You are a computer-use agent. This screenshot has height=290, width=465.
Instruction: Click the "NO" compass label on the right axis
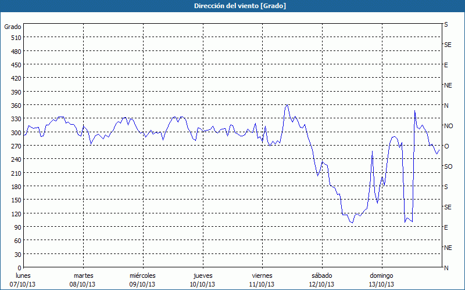pos(448,126)
